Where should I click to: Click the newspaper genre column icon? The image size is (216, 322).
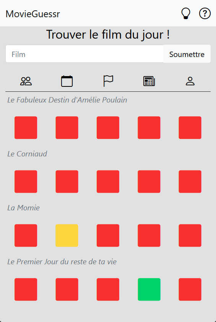(149, 81)
